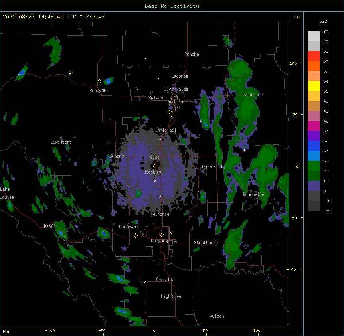
Task: Click the dBZ legend heading
Action: (323, 22)
